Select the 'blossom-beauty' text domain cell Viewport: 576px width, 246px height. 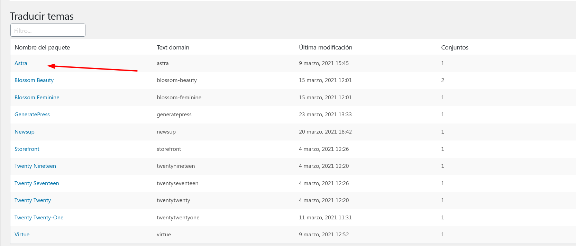pos(177,80)
